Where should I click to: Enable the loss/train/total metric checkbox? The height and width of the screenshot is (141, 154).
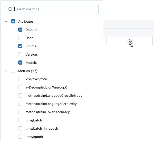coord(20,79)
